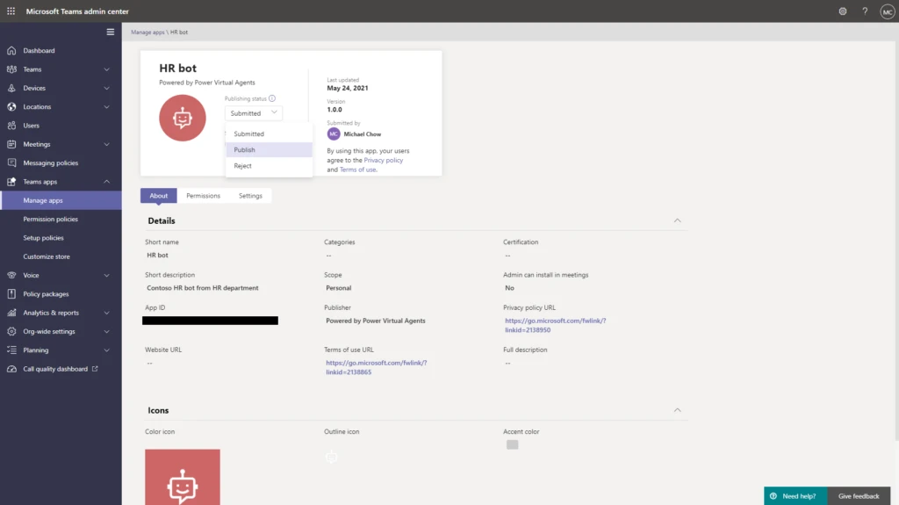The height and width of the screenshot is (505, 899).
Task: Open MC account avatar menu
Action: pos(887,11)
